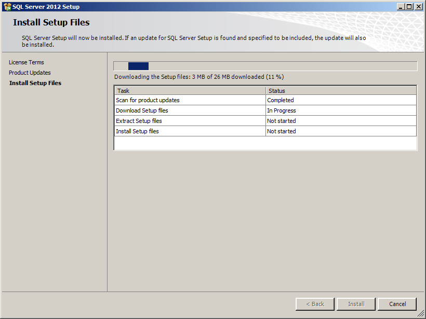Select the Download Setup files task row

[x=142, y=110]
